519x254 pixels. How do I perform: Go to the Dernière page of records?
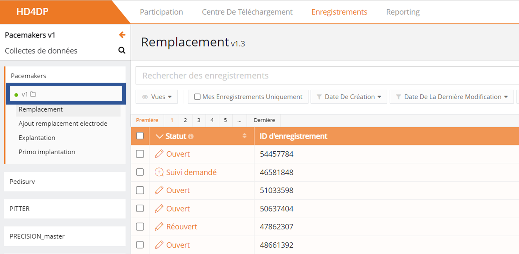pyautogui.click(x=264, y=120)
